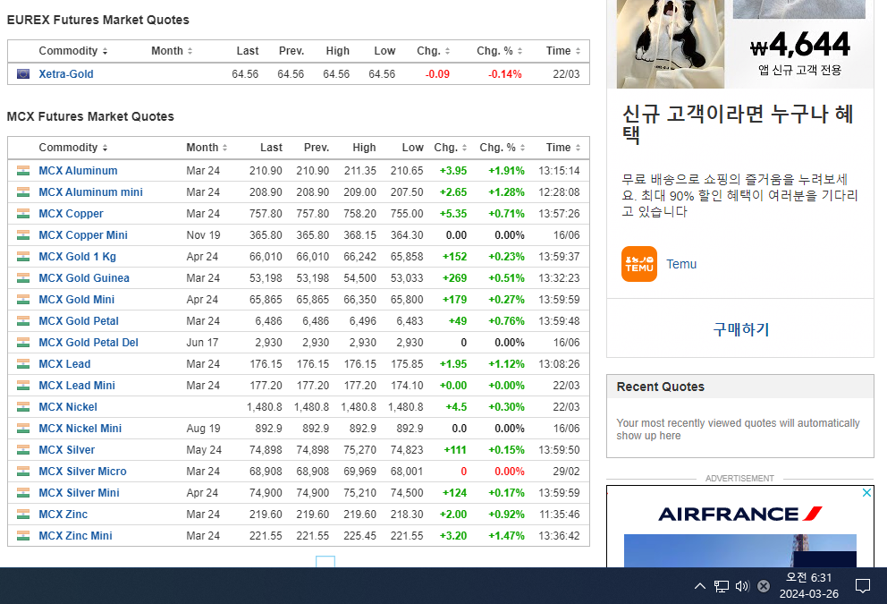The width and height of the screenshot is (887, 604).
Task: Show hidden system tray icons chevron
Action: coord(700,586)
